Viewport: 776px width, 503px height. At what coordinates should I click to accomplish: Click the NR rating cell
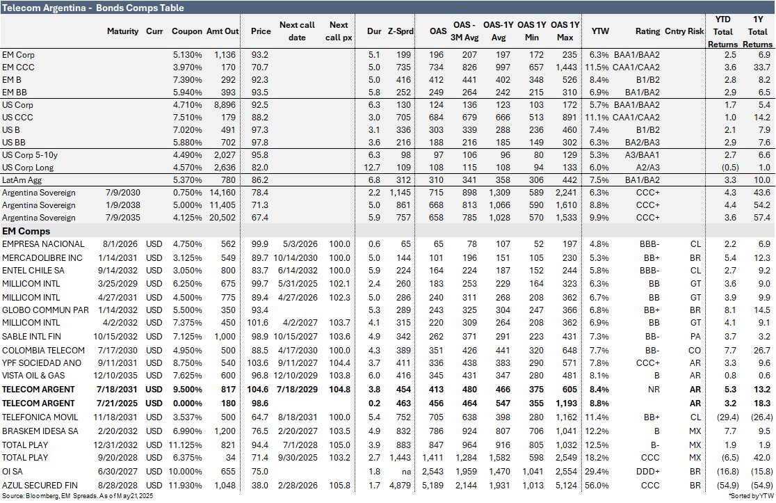pyautogui.click(x=654, y=390)
